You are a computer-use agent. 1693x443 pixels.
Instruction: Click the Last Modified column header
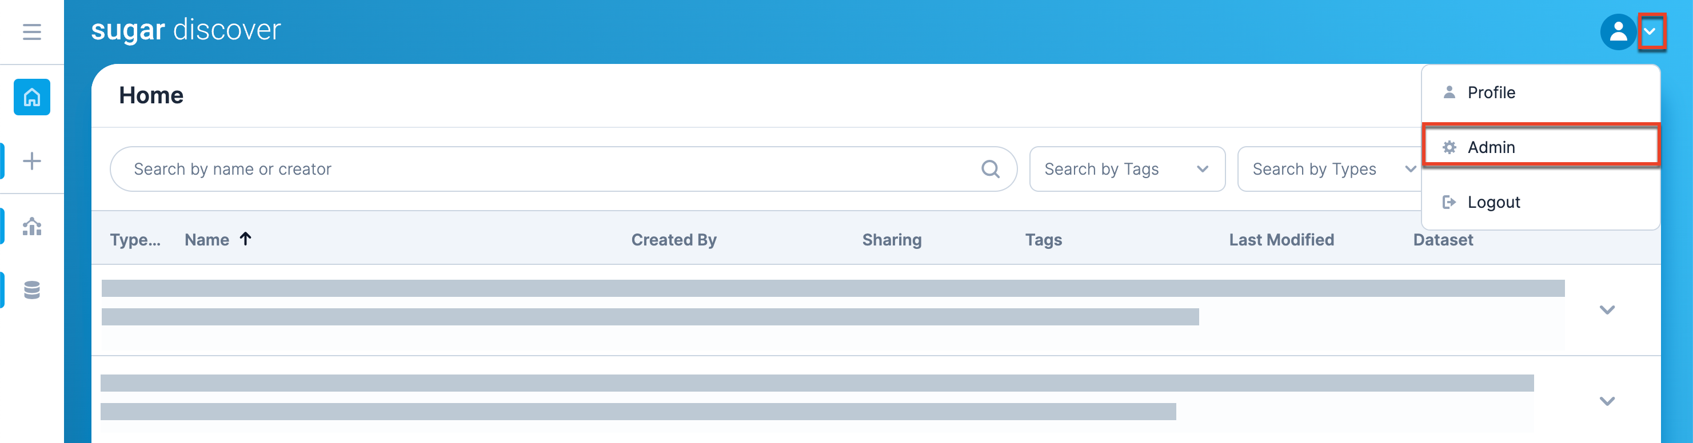(1281, 240)
